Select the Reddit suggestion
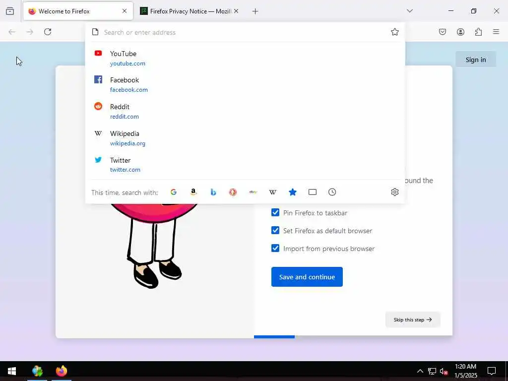 coord(245,111)
